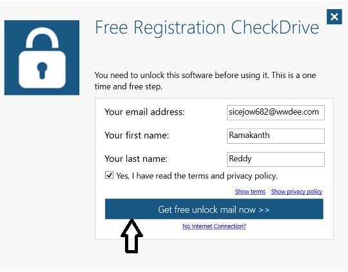
Task: Close the registration dialog with the X
Action: click(334, 17)
